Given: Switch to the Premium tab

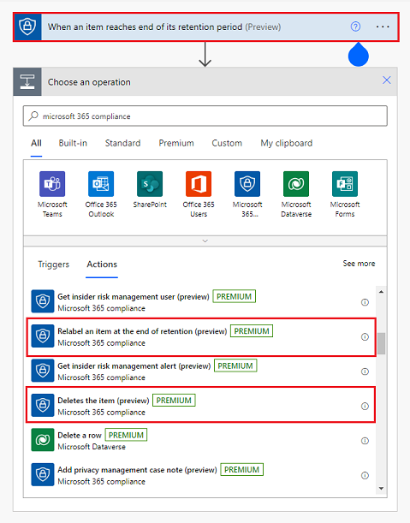Looking at the screenshot, I should pos(176,144).
